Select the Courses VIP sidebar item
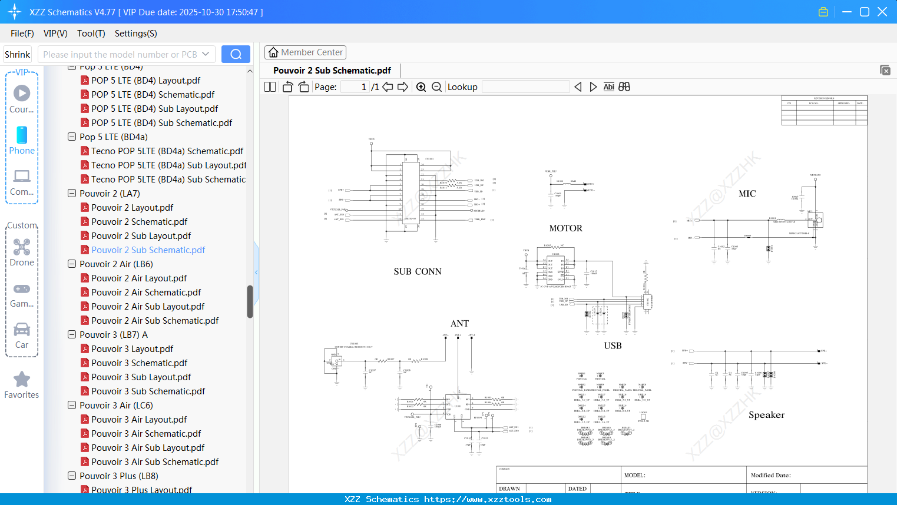 click(21, 100)
